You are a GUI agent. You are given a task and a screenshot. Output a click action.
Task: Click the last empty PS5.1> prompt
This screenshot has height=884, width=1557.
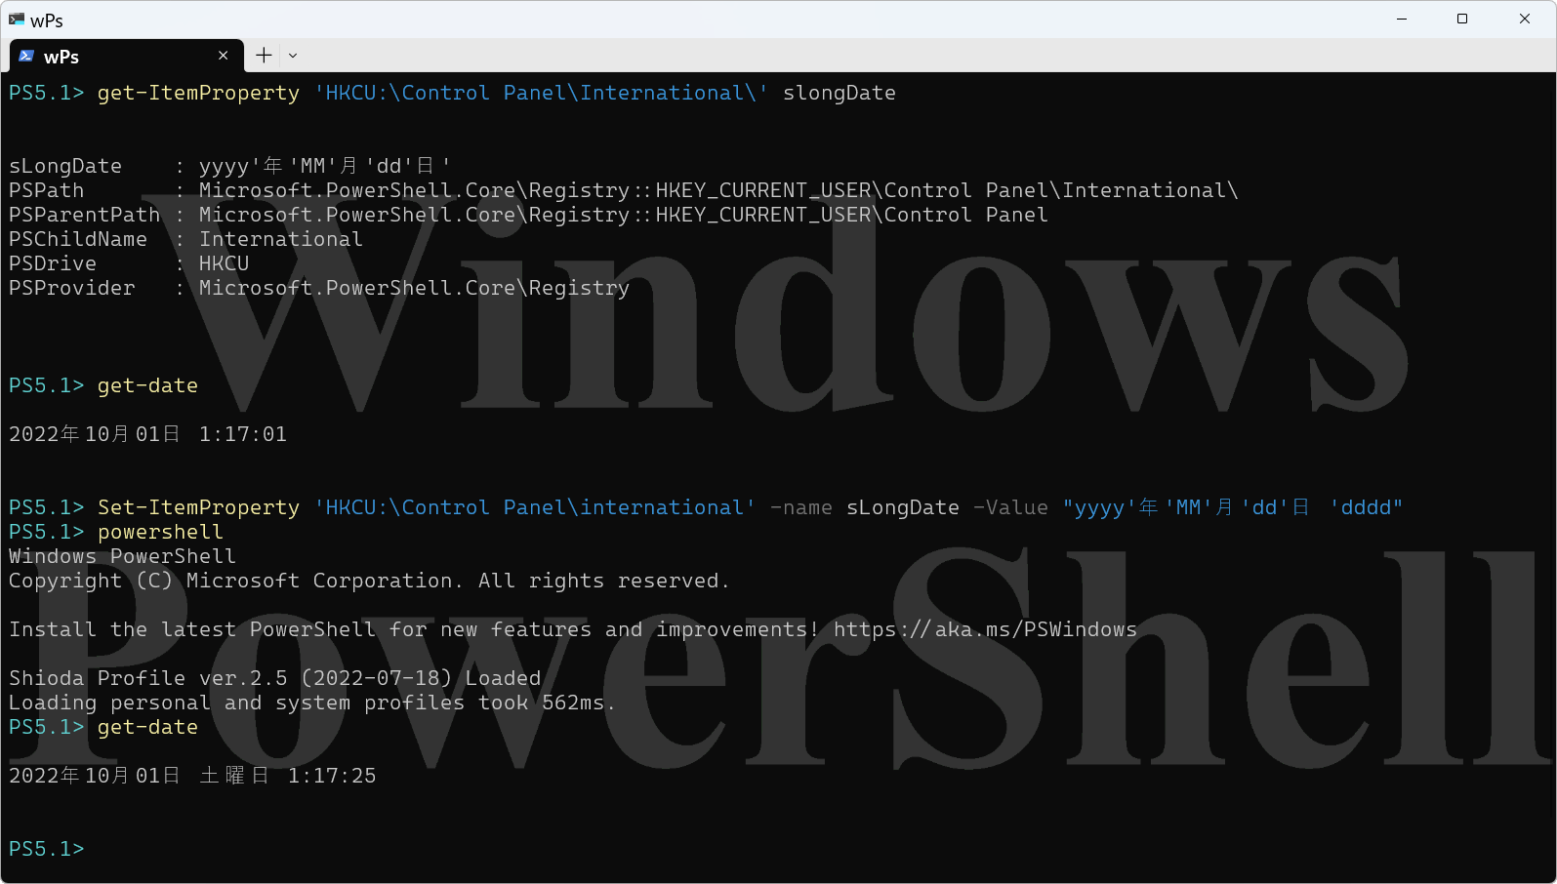click(x=46, y=849)
